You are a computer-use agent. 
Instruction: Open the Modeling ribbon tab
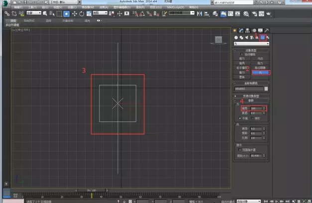13,20
